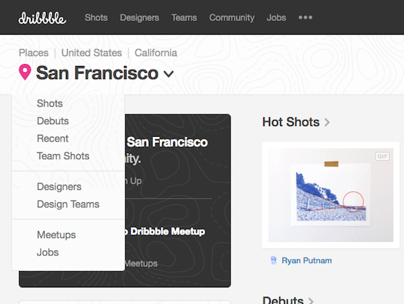Open the California breadcrumb link
This screenshot has height=304, width=404.
tap(156, 53)
